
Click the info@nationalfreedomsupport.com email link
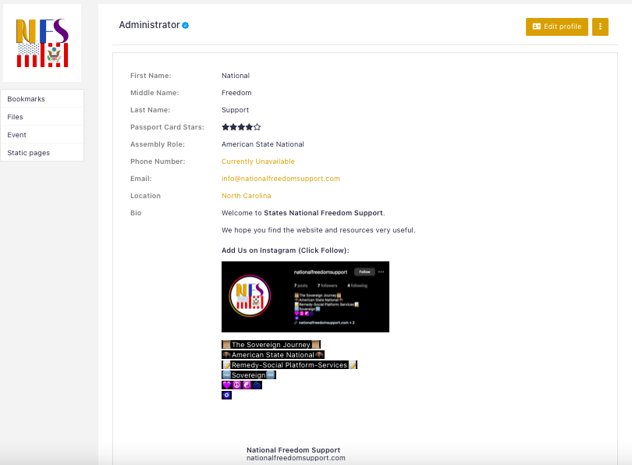point(281,179)
